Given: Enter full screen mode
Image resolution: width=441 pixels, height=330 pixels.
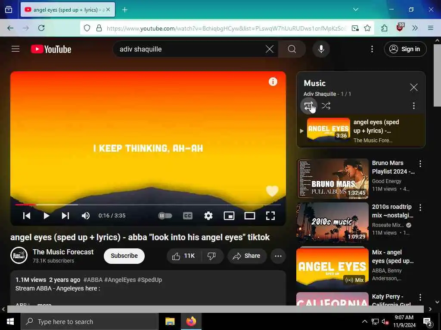Looking at the screenshot, I should tap(270, 216).
